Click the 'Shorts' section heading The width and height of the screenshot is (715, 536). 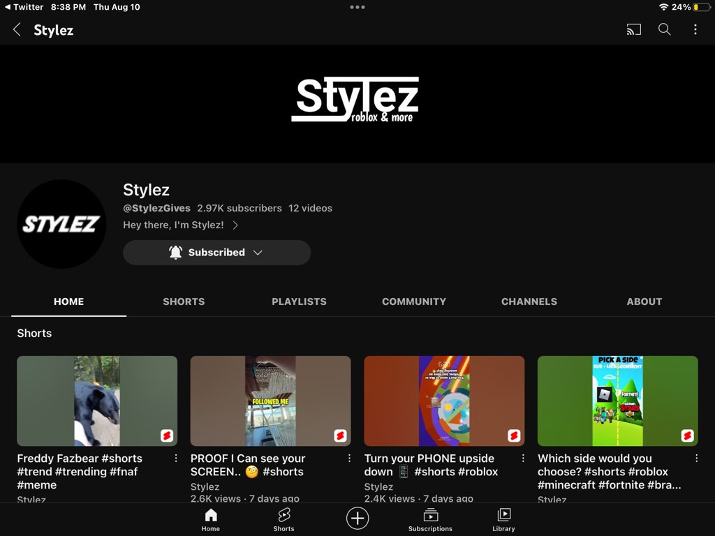tap(34, 333)
